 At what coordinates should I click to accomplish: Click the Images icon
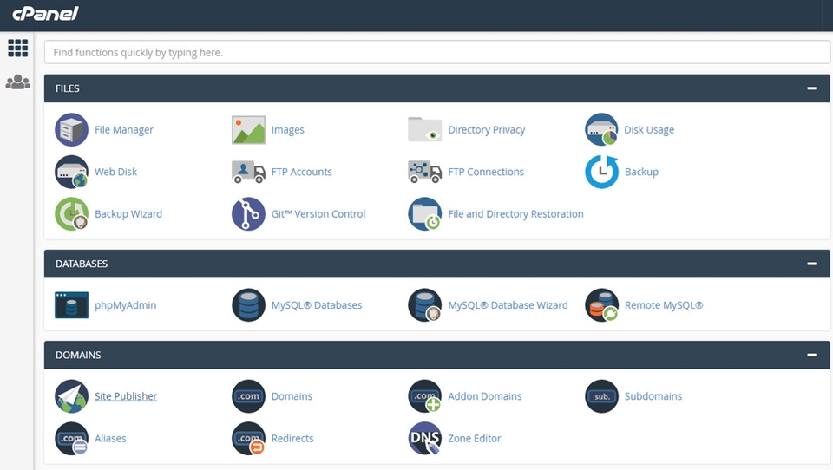pyautogui.click(x=248, y=129)
